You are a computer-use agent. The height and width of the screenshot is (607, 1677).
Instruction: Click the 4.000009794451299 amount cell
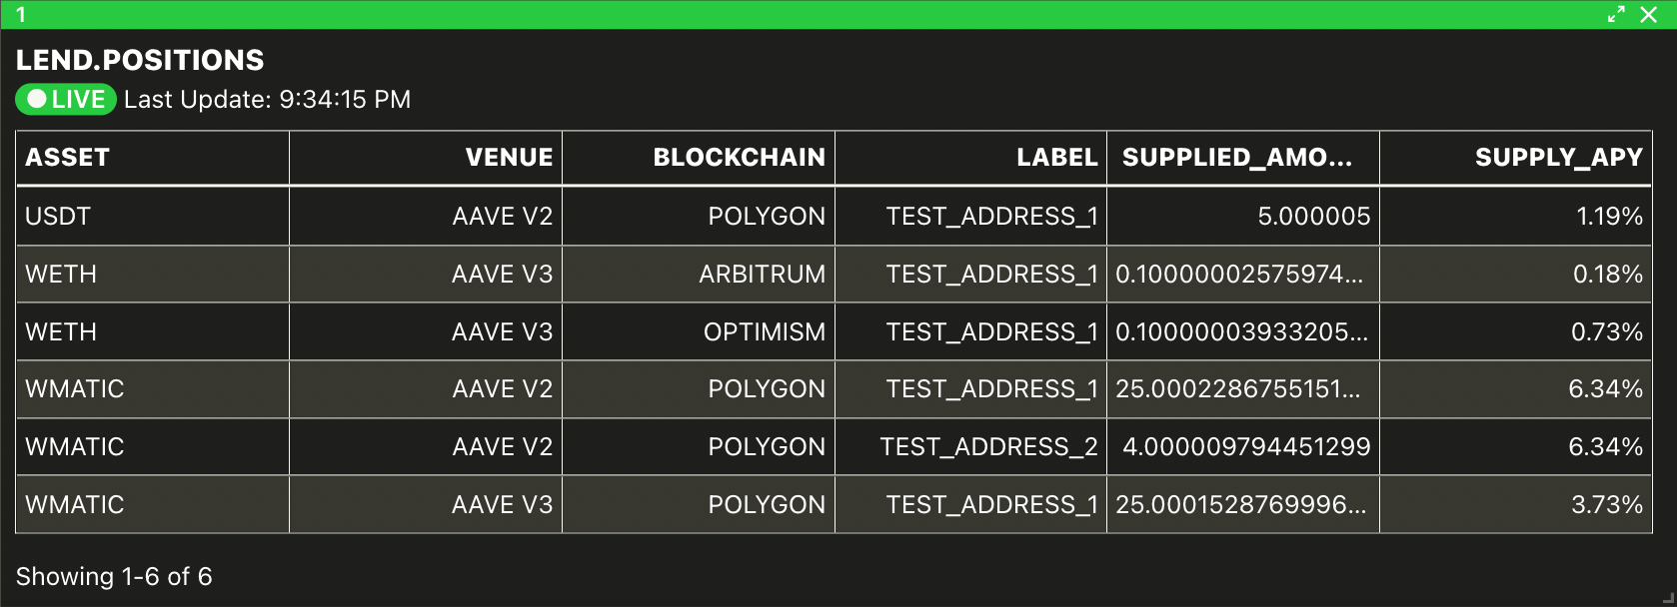pos(1243,446)
